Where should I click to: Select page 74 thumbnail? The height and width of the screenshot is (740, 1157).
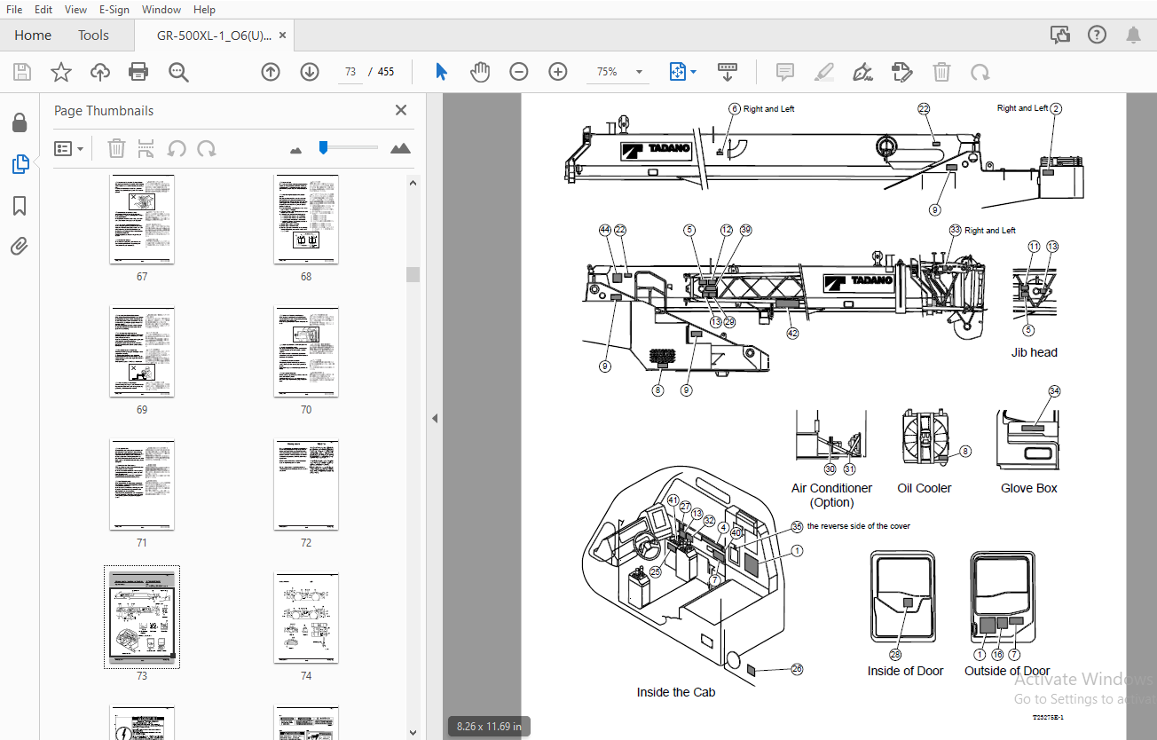click(306, 618)
